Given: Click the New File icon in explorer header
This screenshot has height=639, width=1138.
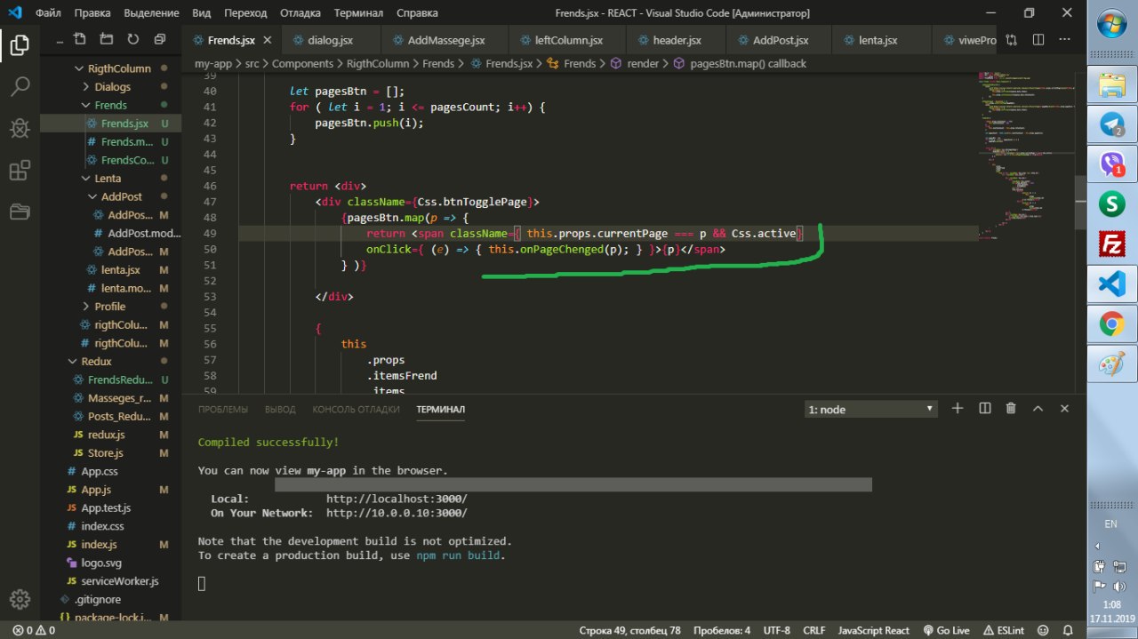Looking at the screenshot, I should pyautogui.click(x=80, y=40).
